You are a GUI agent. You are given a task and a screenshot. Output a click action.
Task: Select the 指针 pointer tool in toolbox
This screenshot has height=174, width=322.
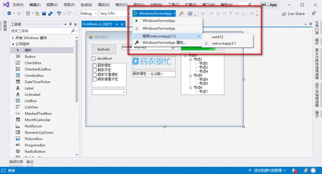(42, 50)
